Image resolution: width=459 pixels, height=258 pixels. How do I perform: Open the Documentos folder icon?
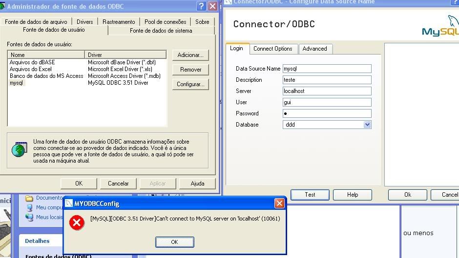click(x=29, y=198)
